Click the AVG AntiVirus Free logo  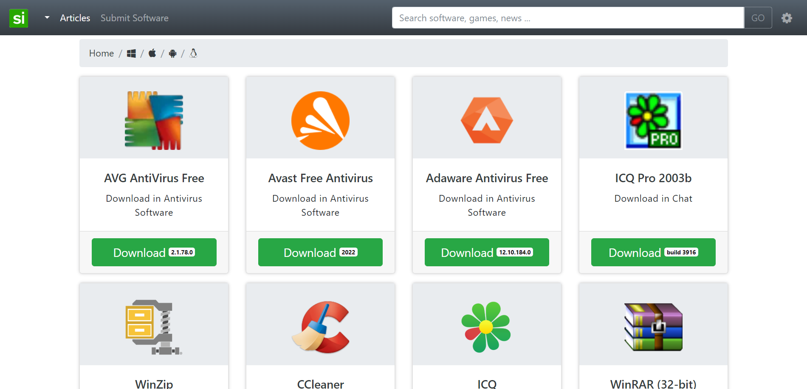154,121
